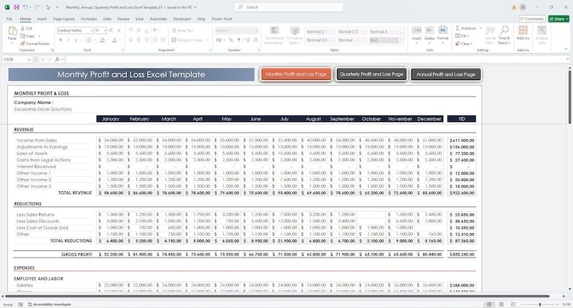This screenshot has height=308, width=573.
Task: Open the Paste options arrow
Action: [x=12, y=43]
